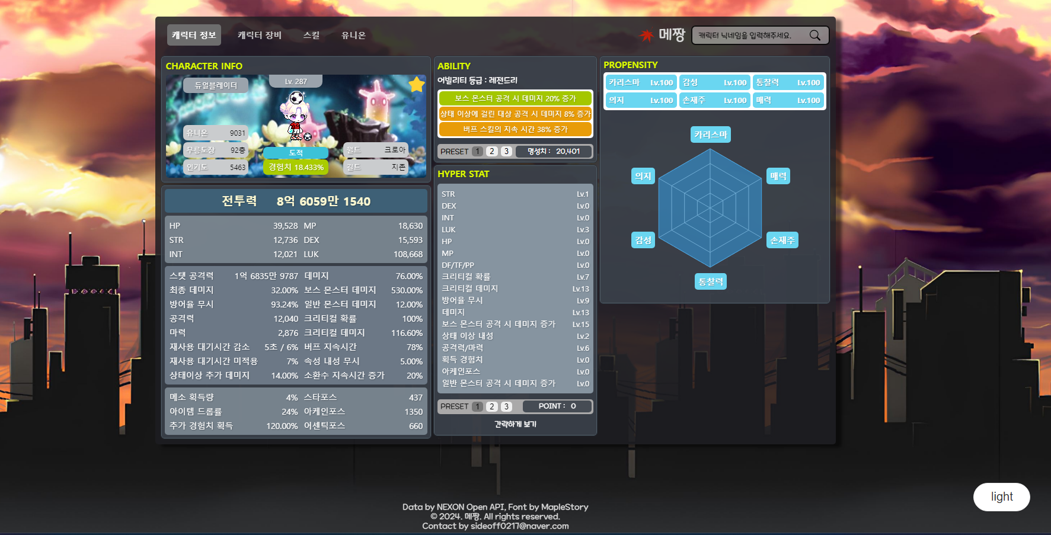The image size is (1051, 535).
Task: Click the 길드 지존 badge
Action: point(376,168)
